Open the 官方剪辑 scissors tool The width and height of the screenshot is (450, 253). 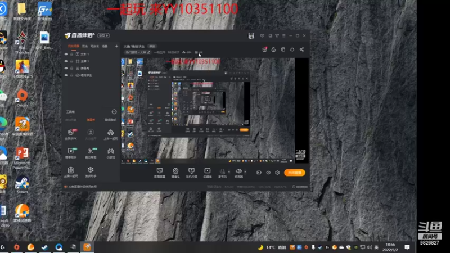(91, 153)
